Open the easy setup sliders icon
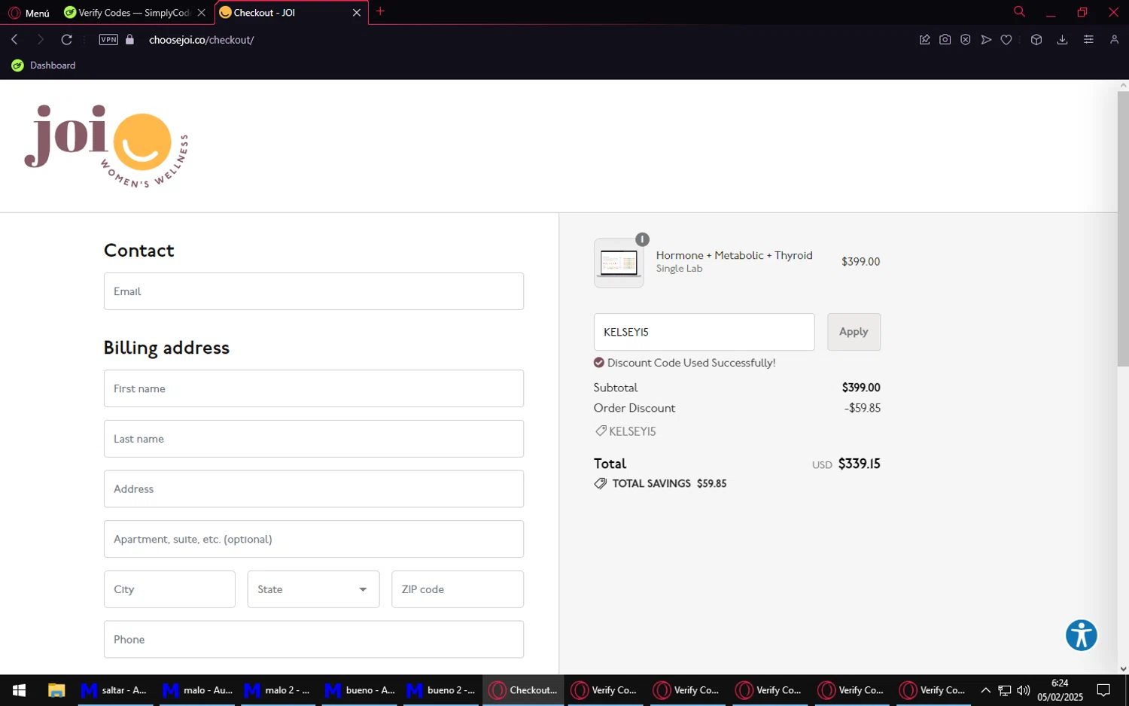This screenshot has height=706, width=1129. click(1088, 40)
